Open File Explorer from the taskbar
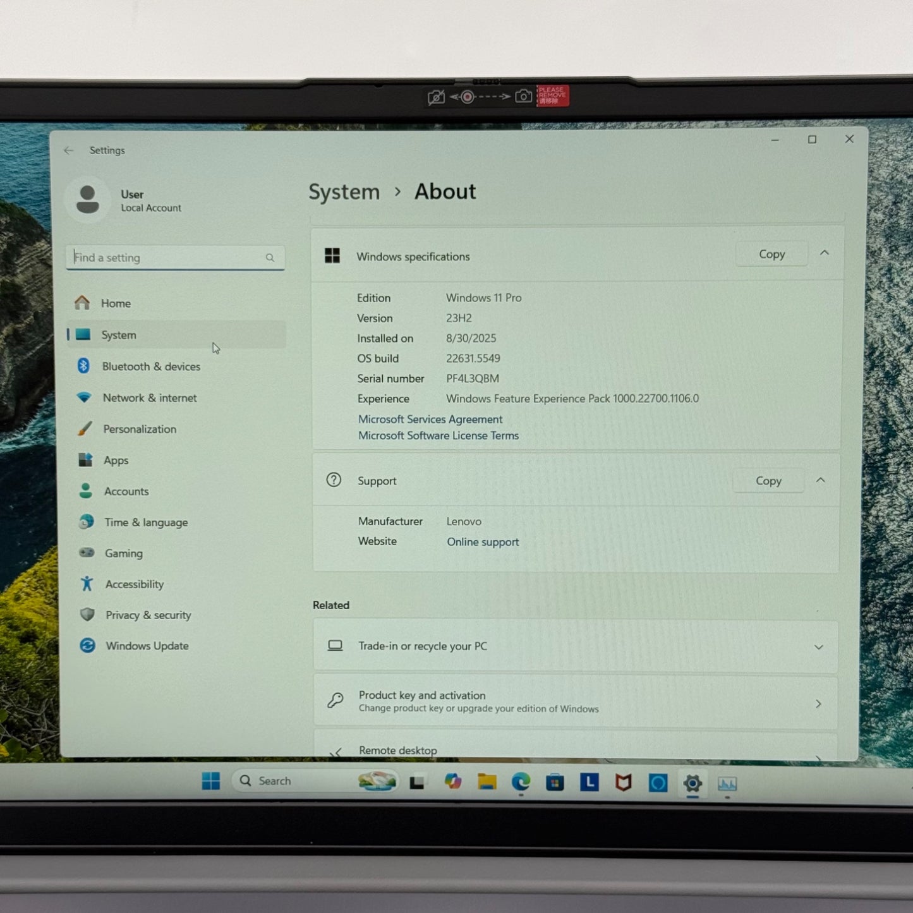Image resolution: width=913 pixels, height=913 pixels. (x=487, y=782)
